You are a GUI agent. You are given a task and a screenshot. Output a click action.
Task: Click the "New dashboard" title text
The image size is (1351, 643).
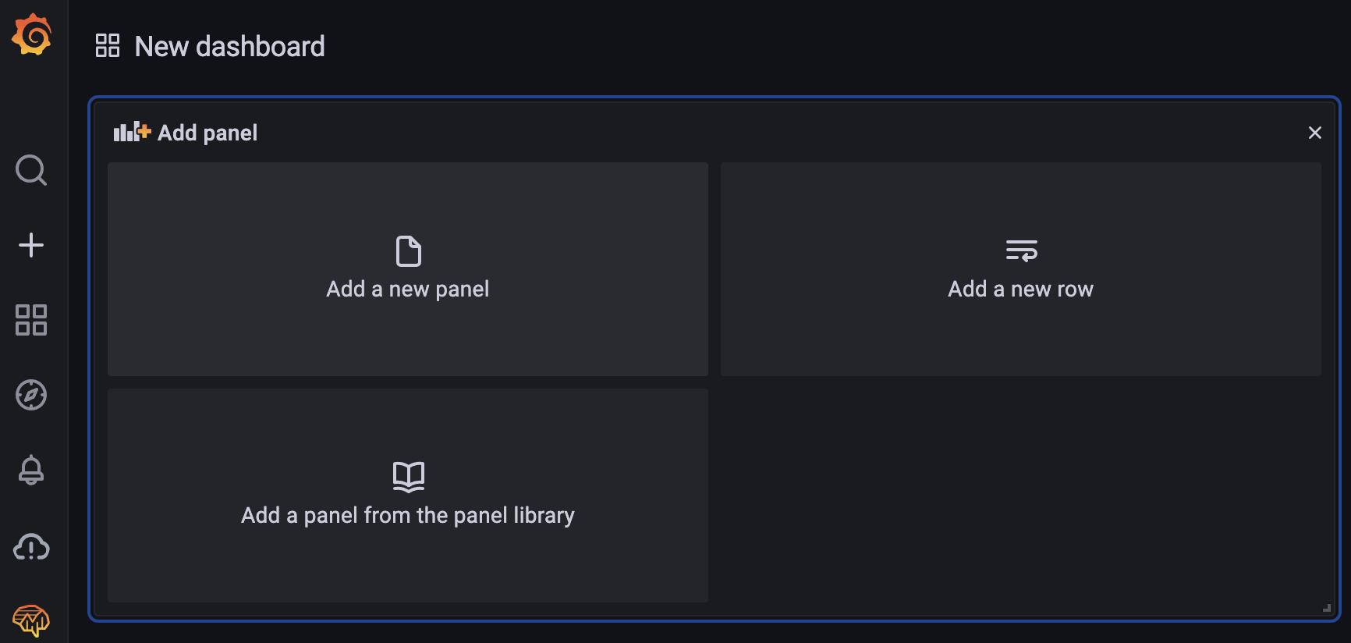229,47
